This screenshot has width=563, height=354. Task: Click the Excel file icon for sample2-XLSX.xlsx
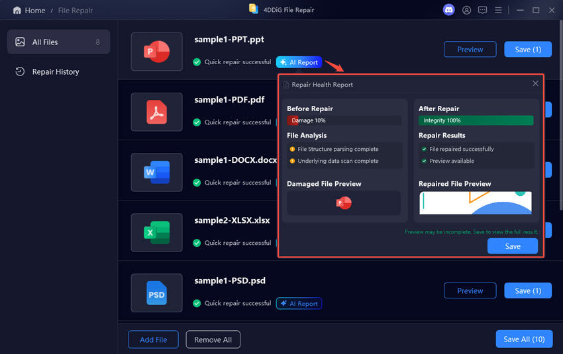(156, 232)
